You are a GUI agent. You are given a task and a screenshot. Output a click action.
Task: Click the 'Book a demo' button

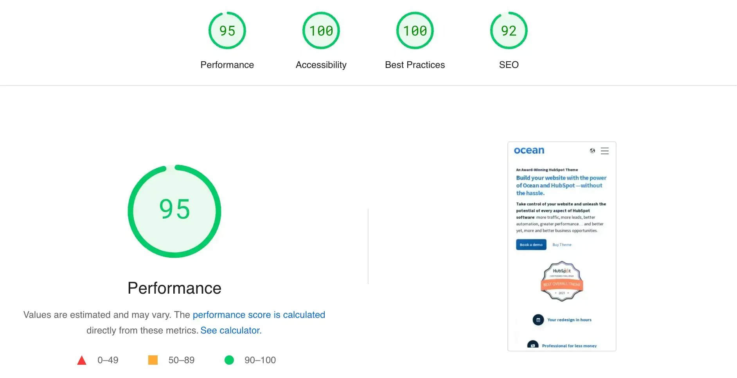point(531,245)
